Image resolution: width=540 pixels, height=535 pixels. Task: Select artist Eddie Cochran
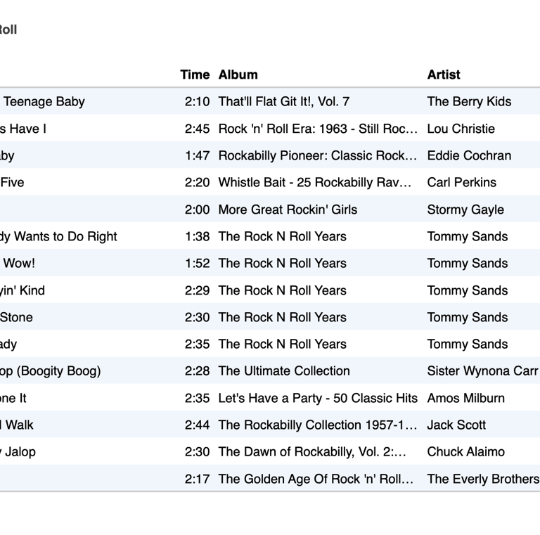pos(469,155)
